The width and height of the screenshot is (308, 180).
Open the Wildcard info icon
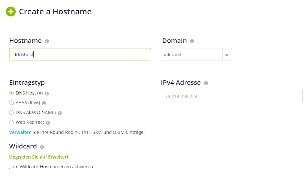pyautogui.click(x=42, y=147)
